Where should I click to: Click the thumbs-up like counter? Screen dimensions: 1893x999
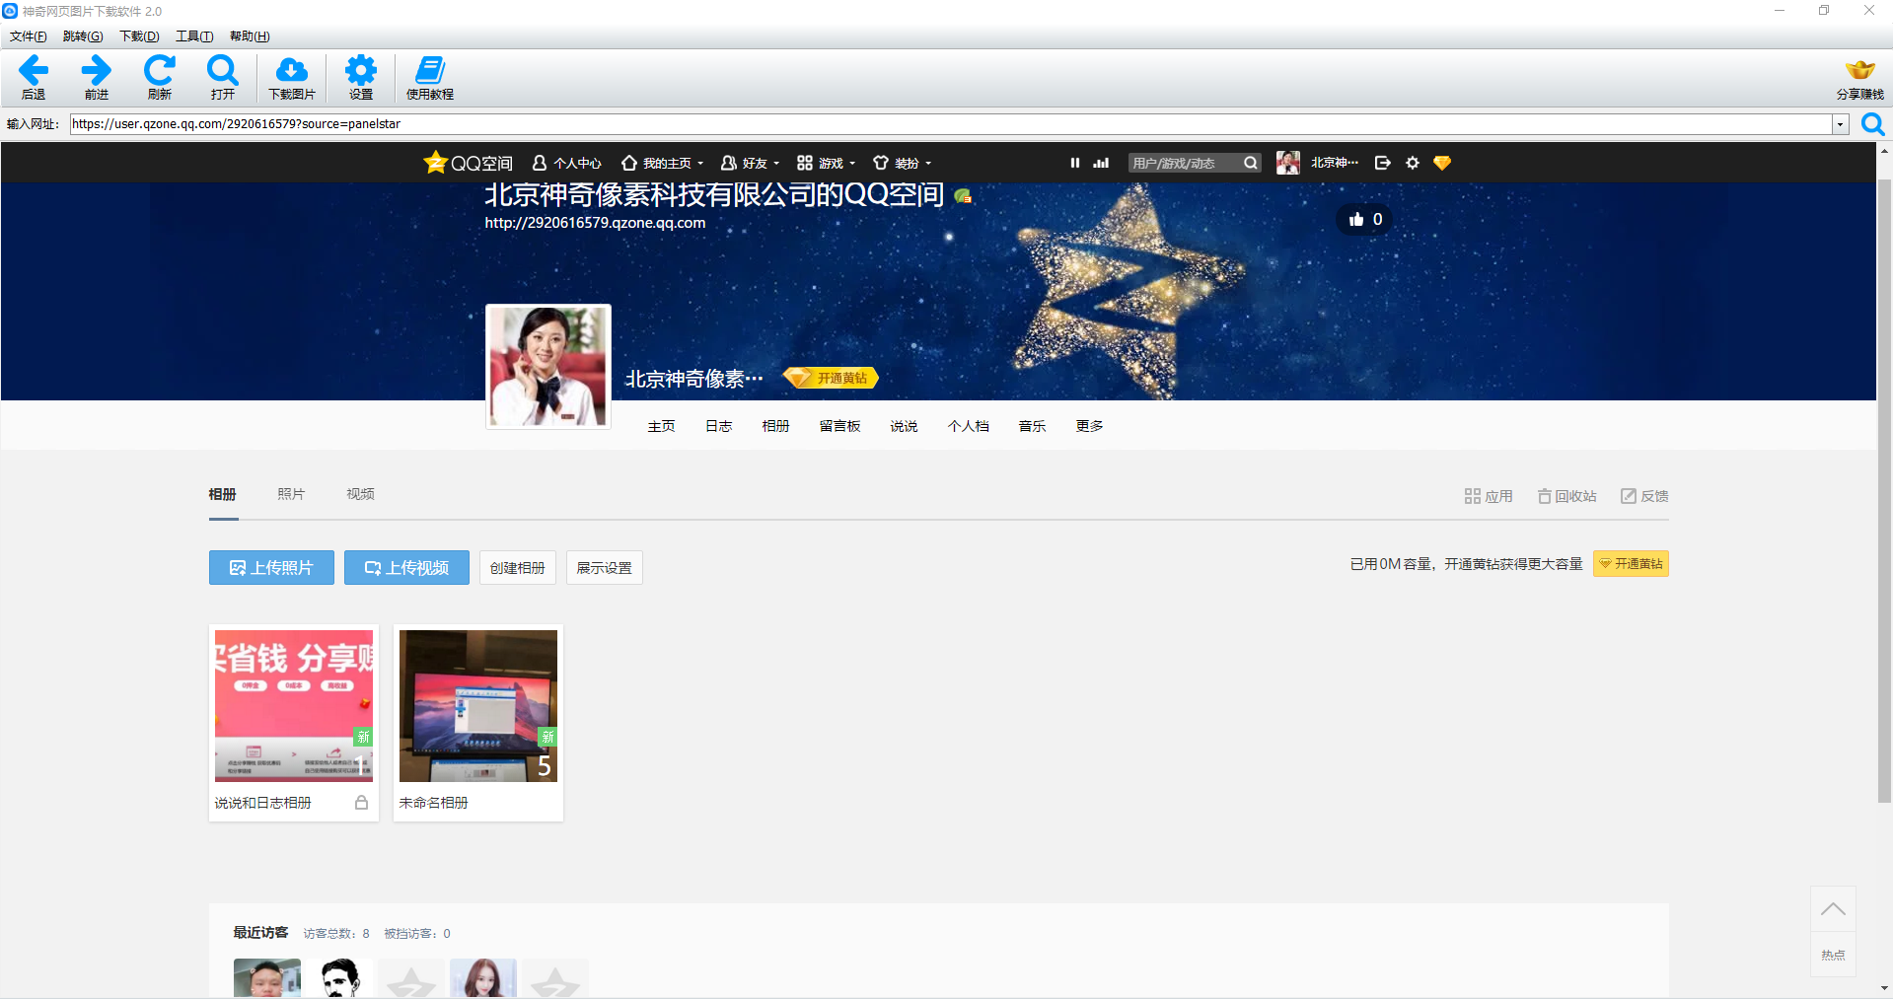click(1365, 219)
